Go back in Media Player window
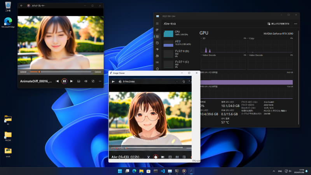The height and width of the screenshot is (175, 311). (21, 5)
